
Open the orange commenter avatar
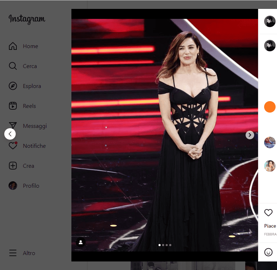270,107
